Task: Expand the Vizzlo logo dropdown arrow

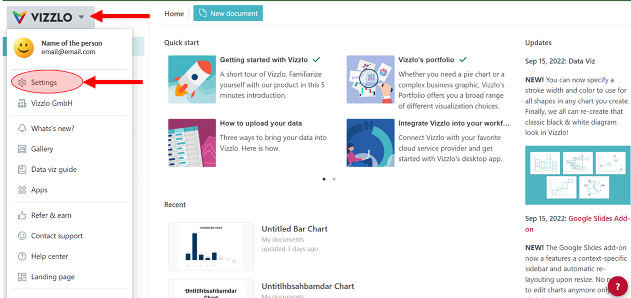Action: 81,17
